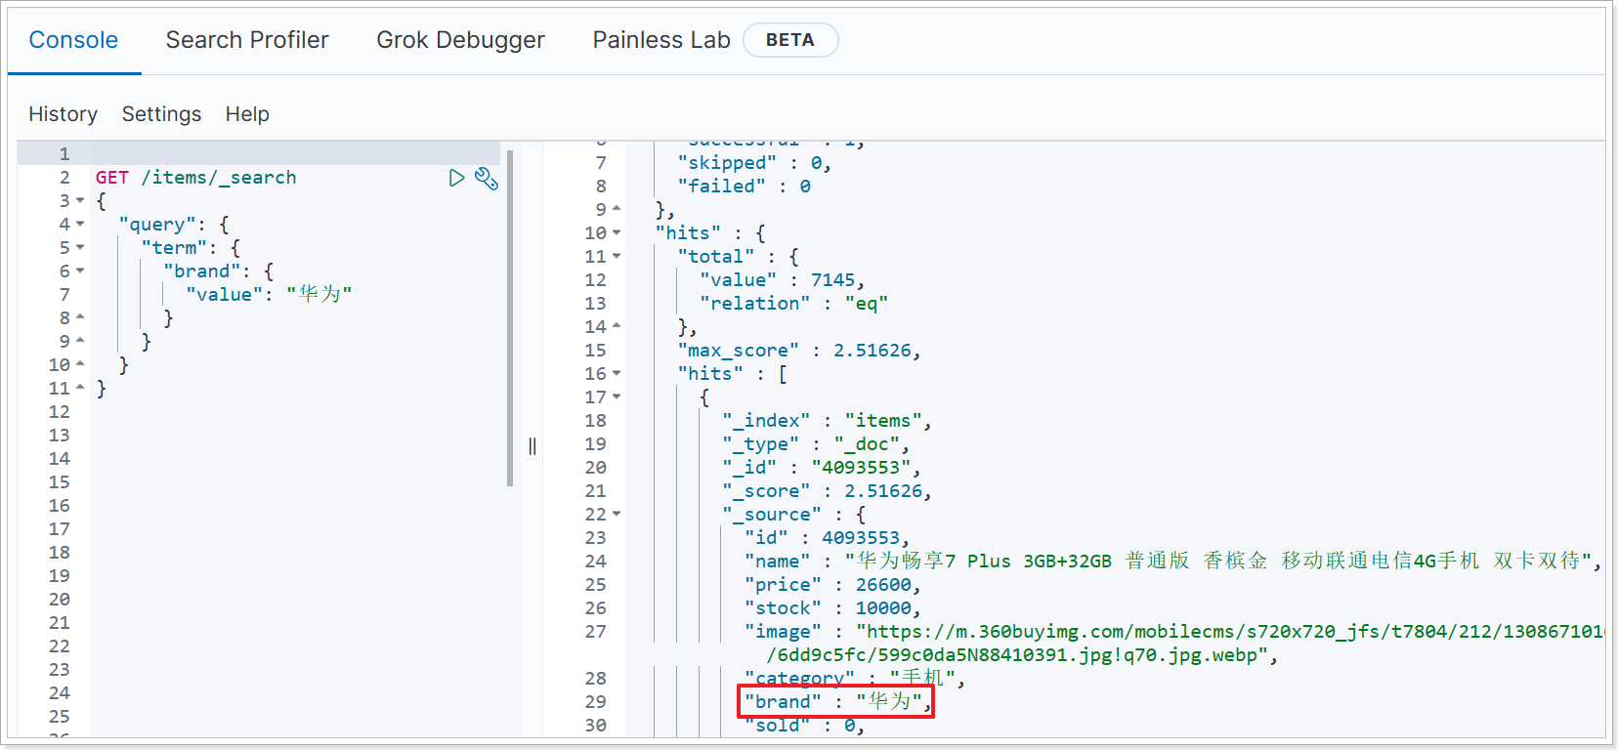
Task: Open Settings in console toolbar
Action: click(x=161, y=114)
